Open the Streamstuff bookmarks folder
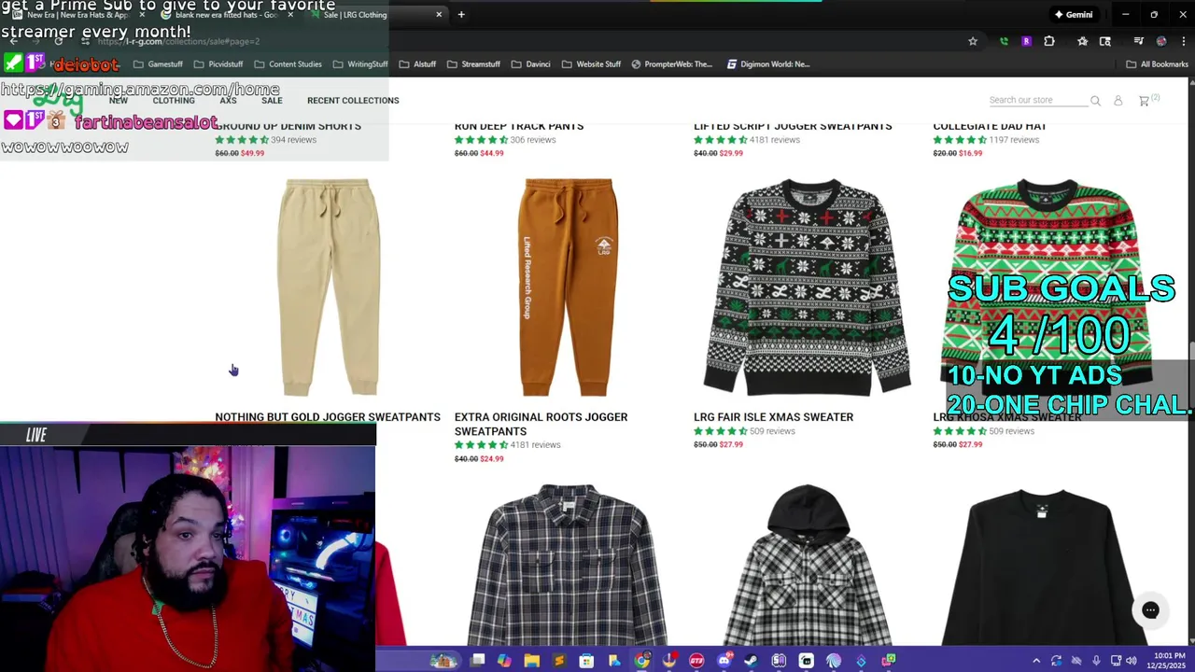Viewport: 1195px width, 672px height. pyautogui.click(x=473, y=64)
